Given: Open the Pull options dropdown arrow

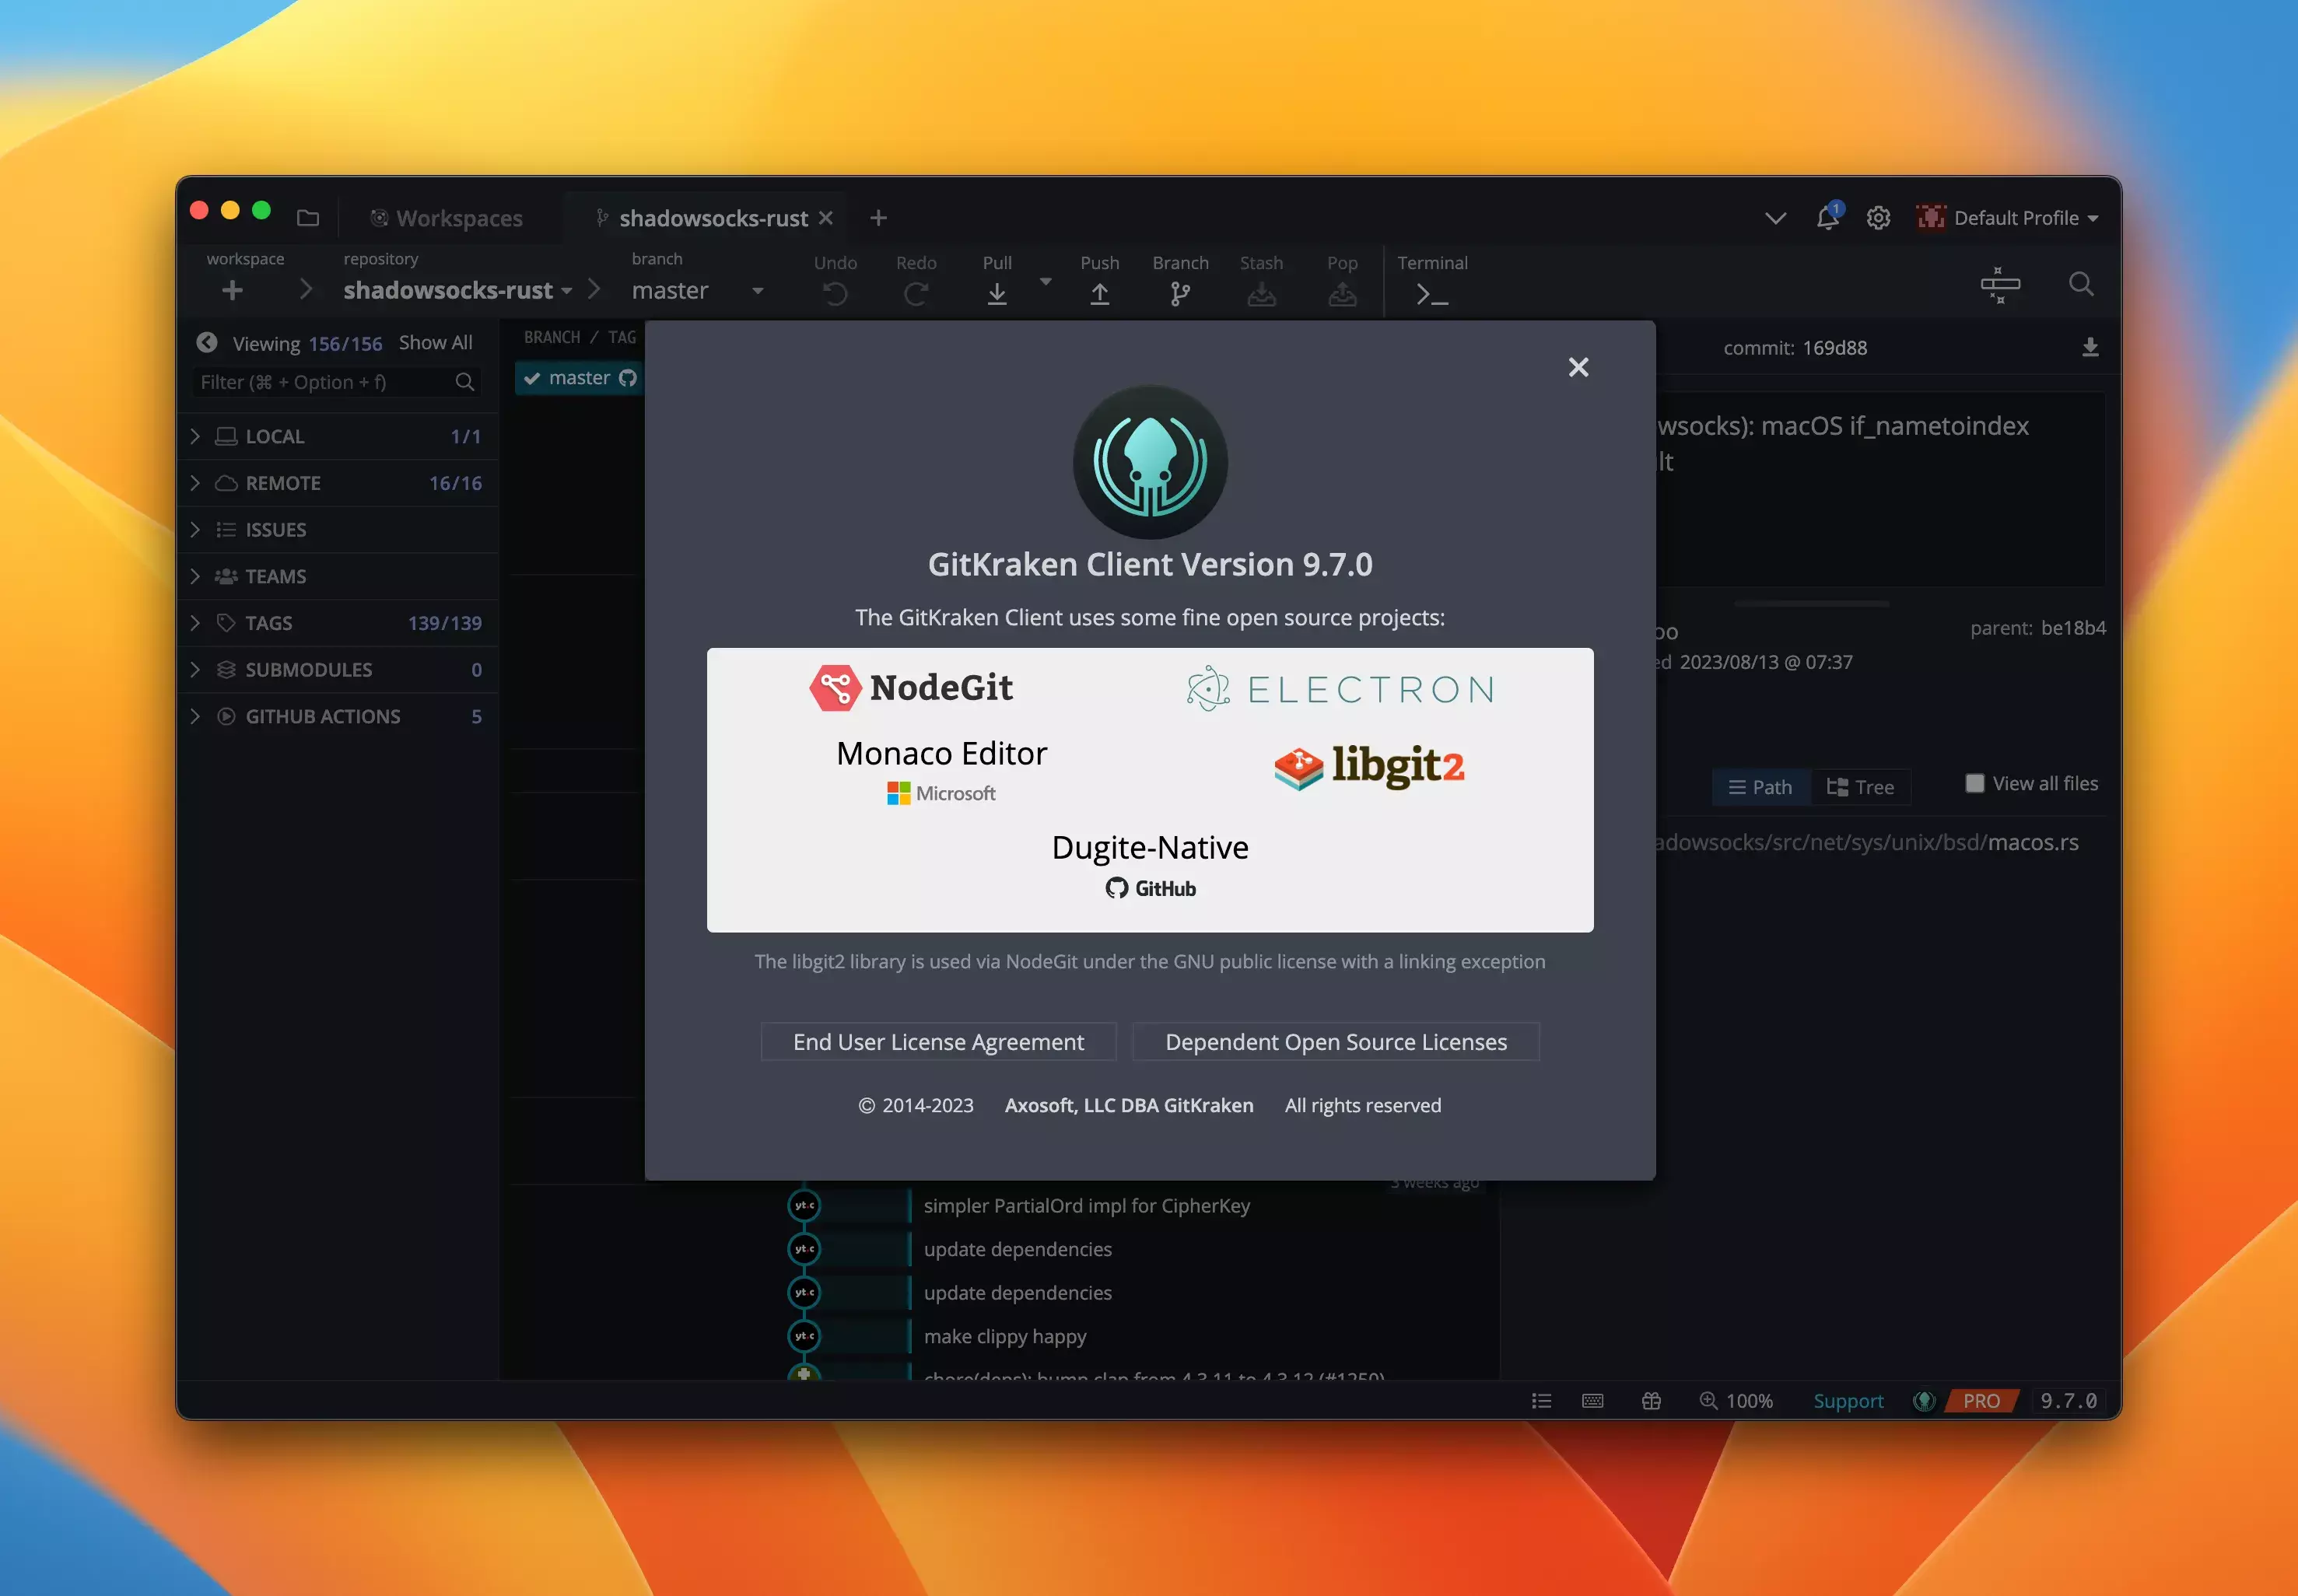Looking at the screenshot, I should (x=1045, y=282).
